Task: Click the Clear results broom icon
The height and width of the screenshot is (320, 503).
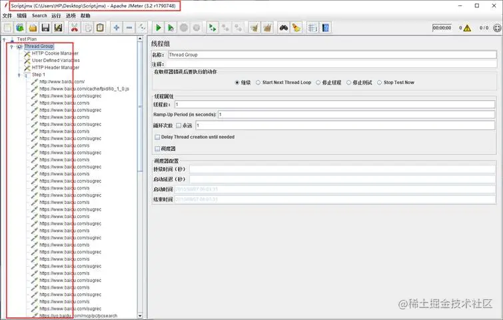Action: 254,28
